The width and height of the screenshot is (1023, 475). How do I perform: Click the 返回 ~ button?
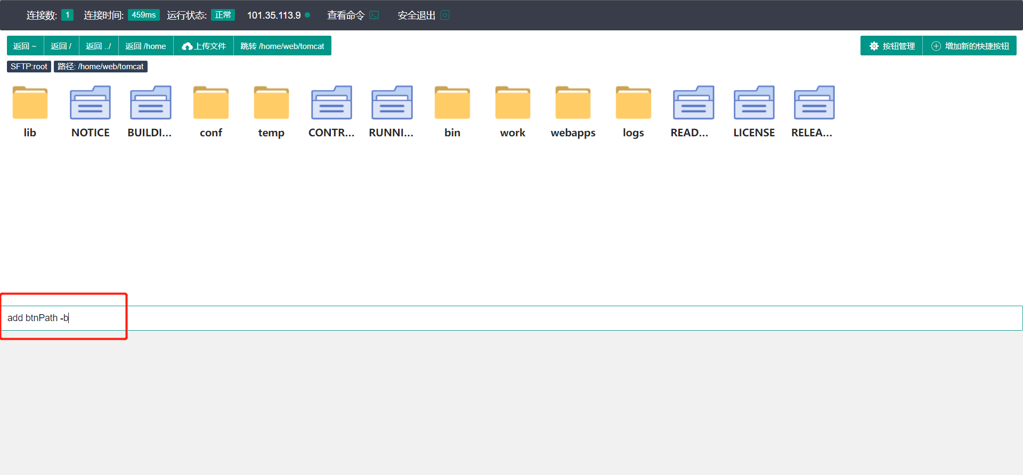pos(25,46)
